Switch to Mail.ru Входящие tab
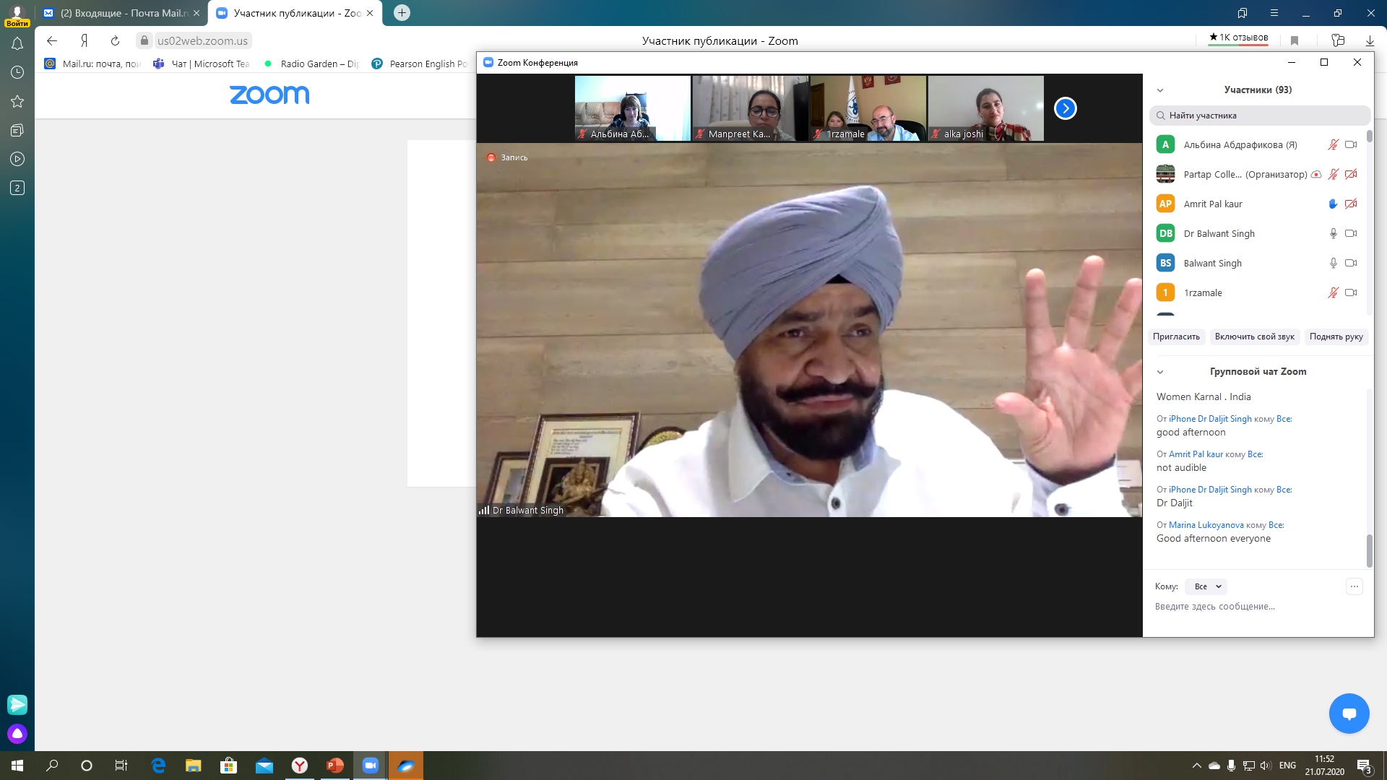The width and height of the screenshot is (1387, 780). point(121,13)
